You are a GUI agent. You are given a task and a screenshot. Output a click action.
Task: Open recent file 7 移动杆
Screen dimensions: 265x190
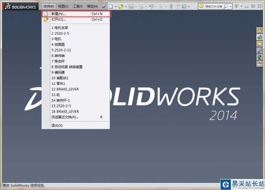76,61
